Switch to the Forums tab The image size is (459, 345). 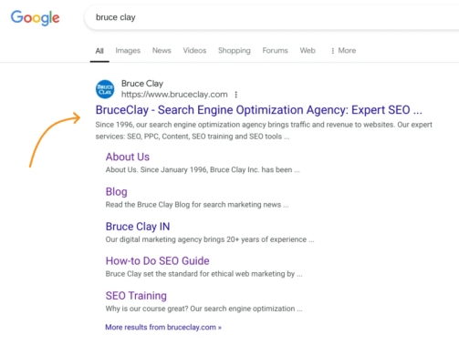point(275,50)
